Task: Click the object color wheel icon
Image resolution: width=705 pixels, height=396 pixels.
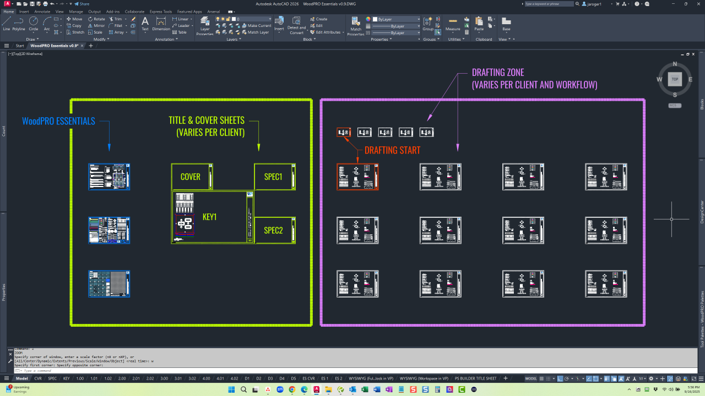Action: 368,19
